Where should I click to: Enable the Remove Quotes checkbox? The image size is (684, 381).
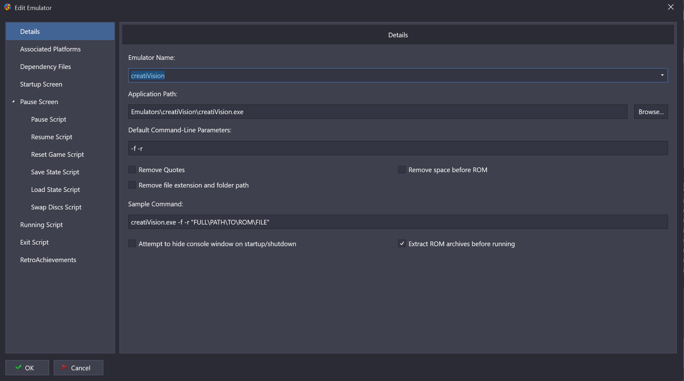click(x=132, y=170)
